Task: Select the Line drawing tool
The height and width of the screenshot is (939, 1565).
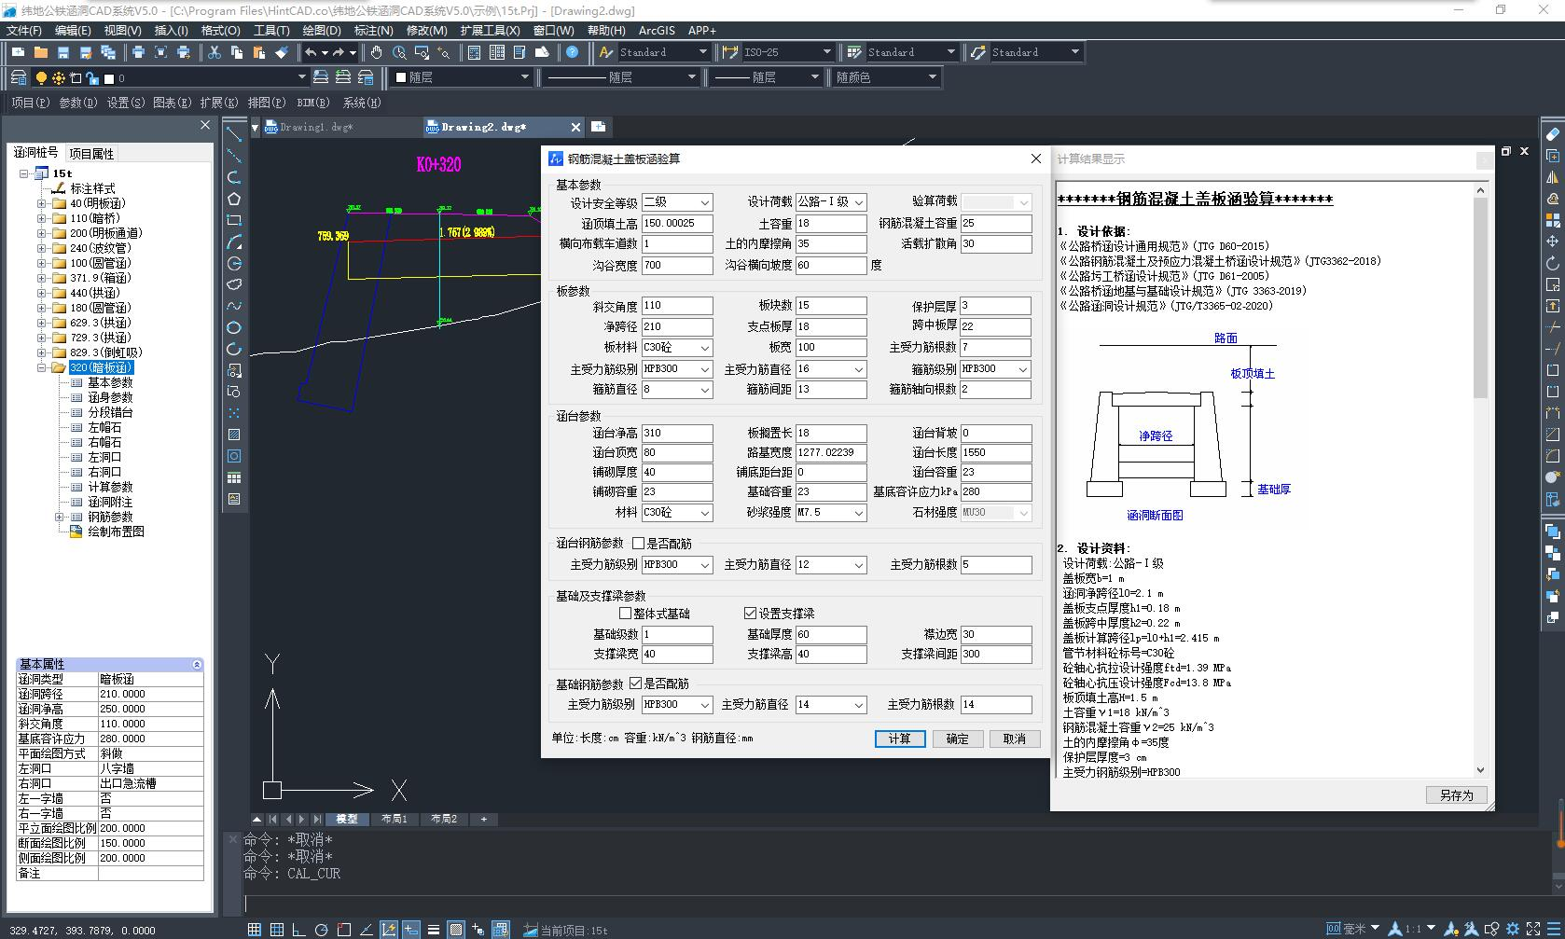Action: [x=234, y=135]
